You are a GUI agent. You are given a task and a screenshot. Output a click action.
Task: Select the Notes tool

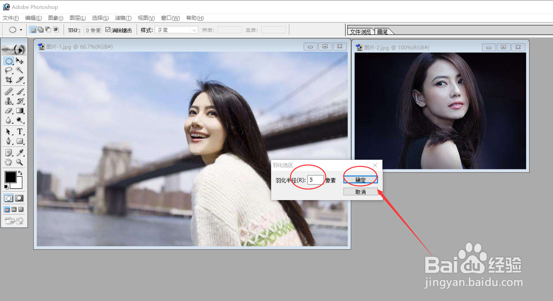click(9, 153)
